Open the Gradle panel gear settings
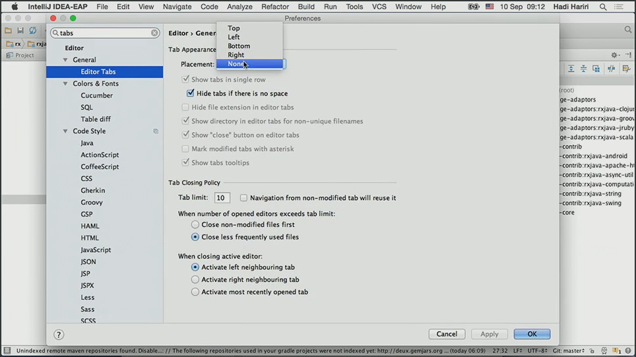The image size is (636, 357). [614, 55]
